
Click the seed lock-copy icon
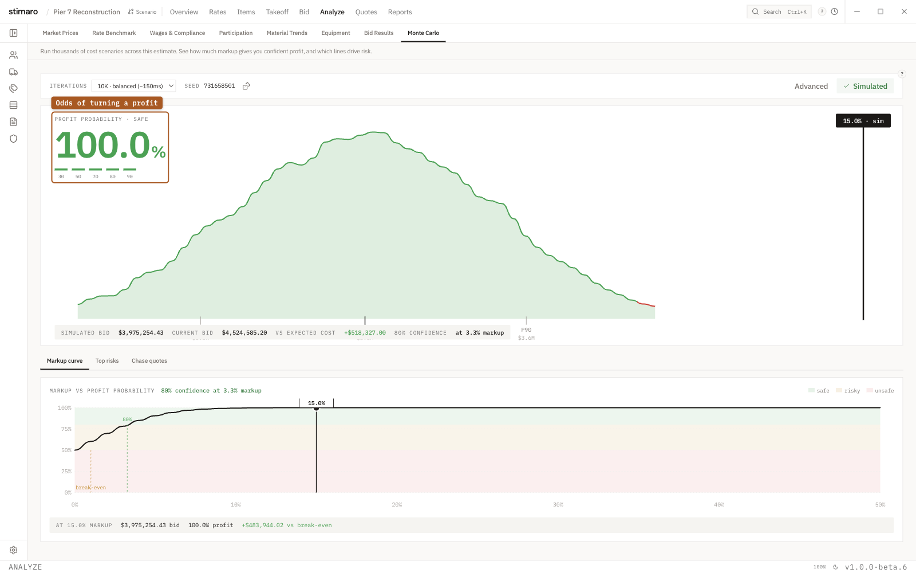pyautogui.click(x=246, y=86)
